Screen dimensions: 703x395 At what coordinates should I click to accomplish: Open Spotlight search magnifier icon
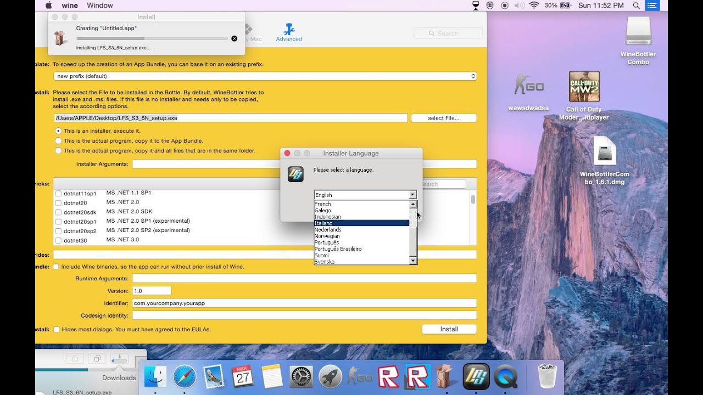click(637, 5)
